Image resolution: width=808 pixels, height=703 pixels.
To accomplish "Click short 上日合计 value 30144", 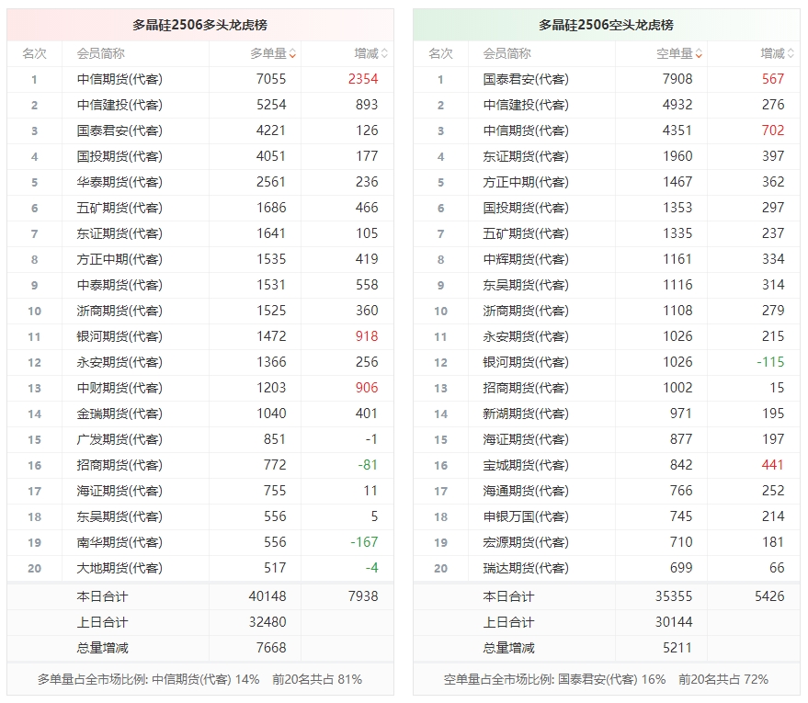I will 674,622.
